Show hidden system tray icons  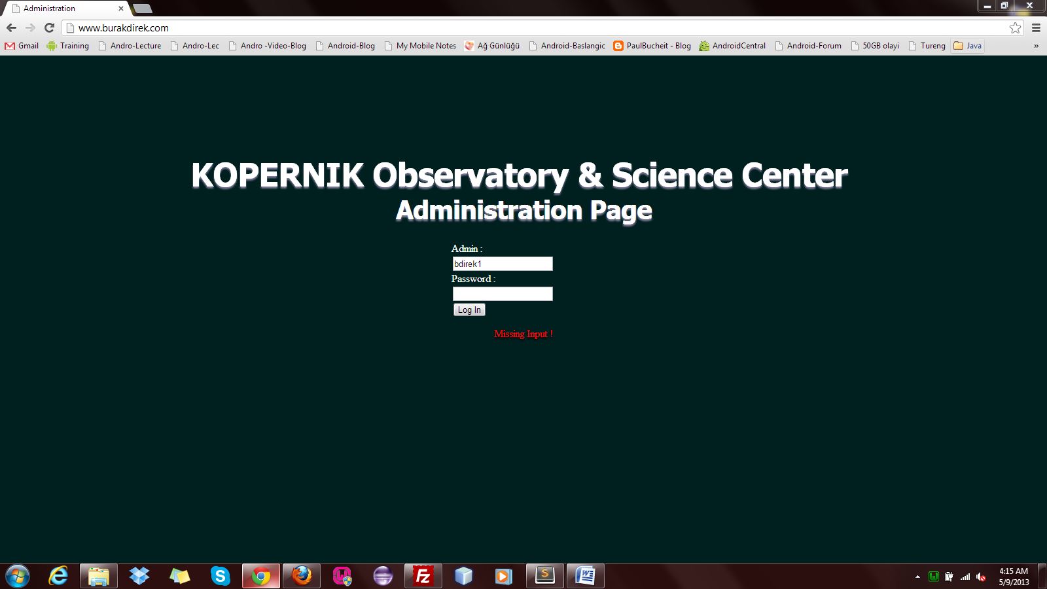click(917, 577)
